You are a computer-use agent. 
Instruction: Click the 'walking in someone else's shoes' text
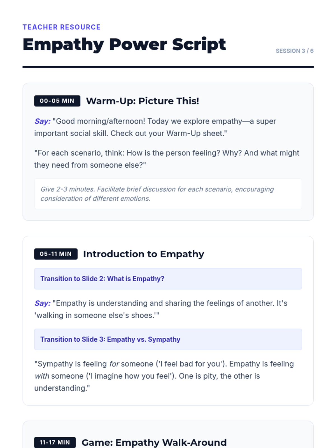(97, 315)
